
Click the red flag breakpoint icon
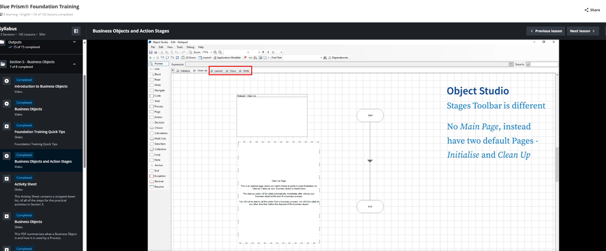(246, 58)
